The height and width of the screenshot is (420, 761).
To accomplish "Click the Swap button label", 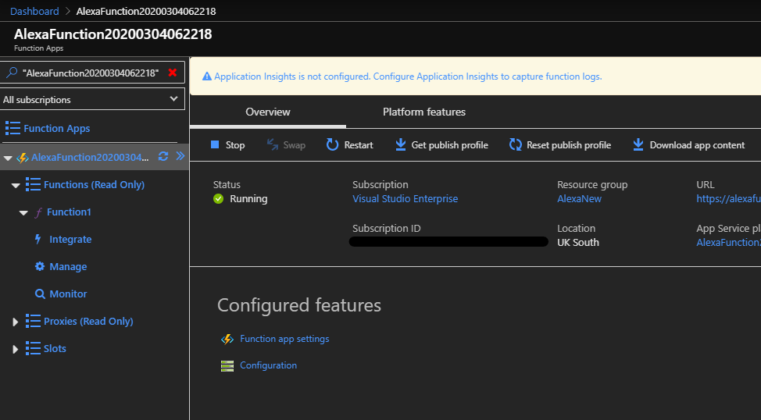I will (x=294, y=145).
